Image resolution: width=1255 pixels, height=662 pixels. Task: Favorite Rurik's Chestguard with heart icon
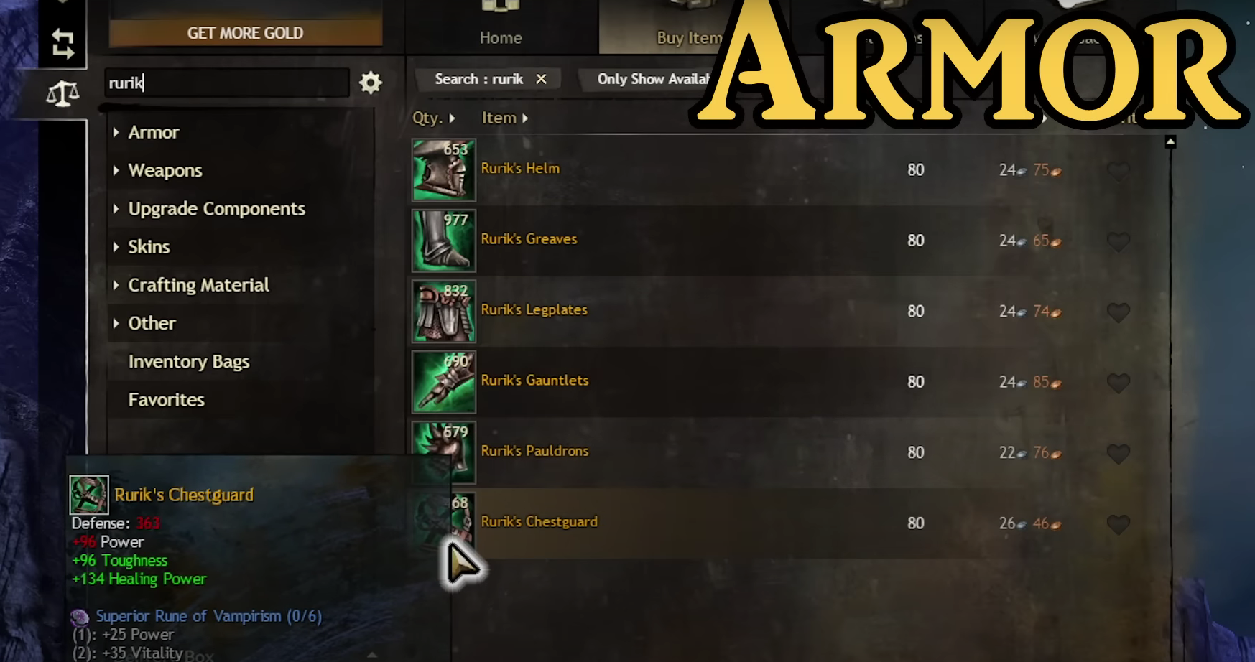click(1119, 524)
